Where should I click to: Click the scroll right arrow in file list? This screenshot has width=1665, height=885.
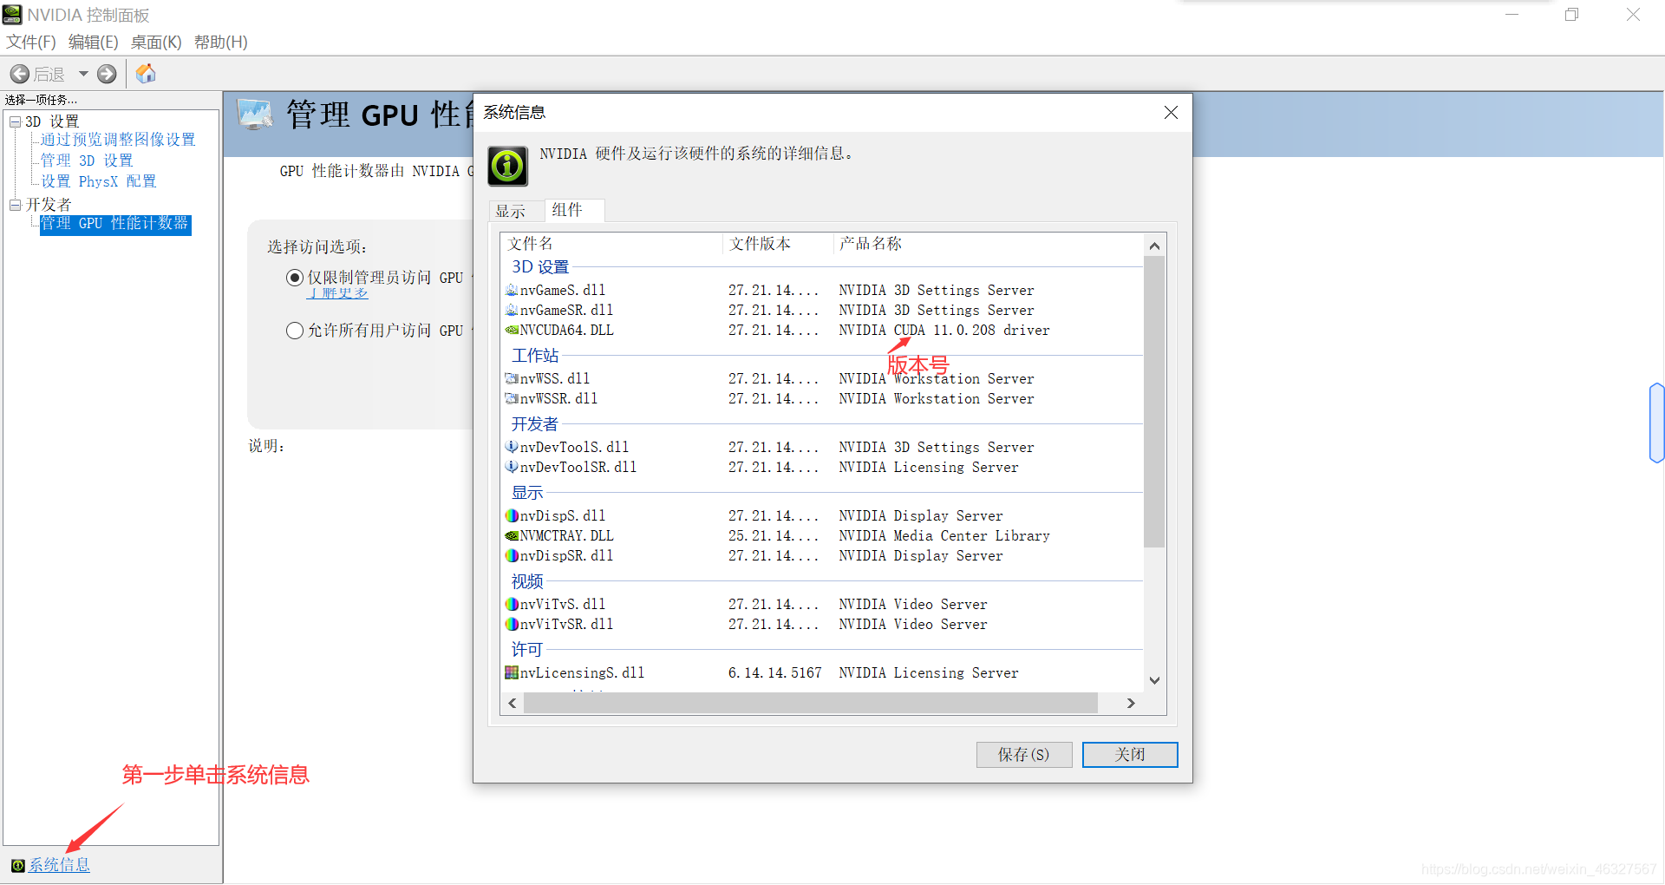click(x=1131, y=703)
